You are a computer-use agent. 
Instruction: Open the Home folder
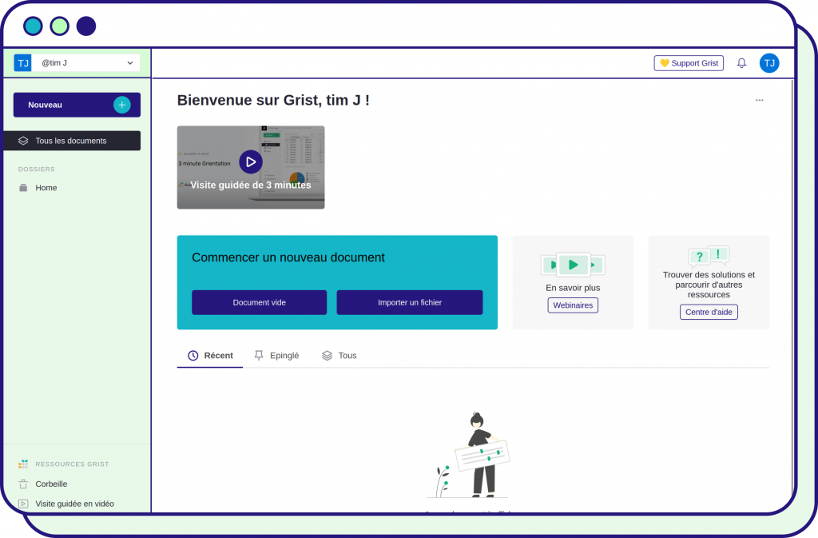[x=46, y=188]
